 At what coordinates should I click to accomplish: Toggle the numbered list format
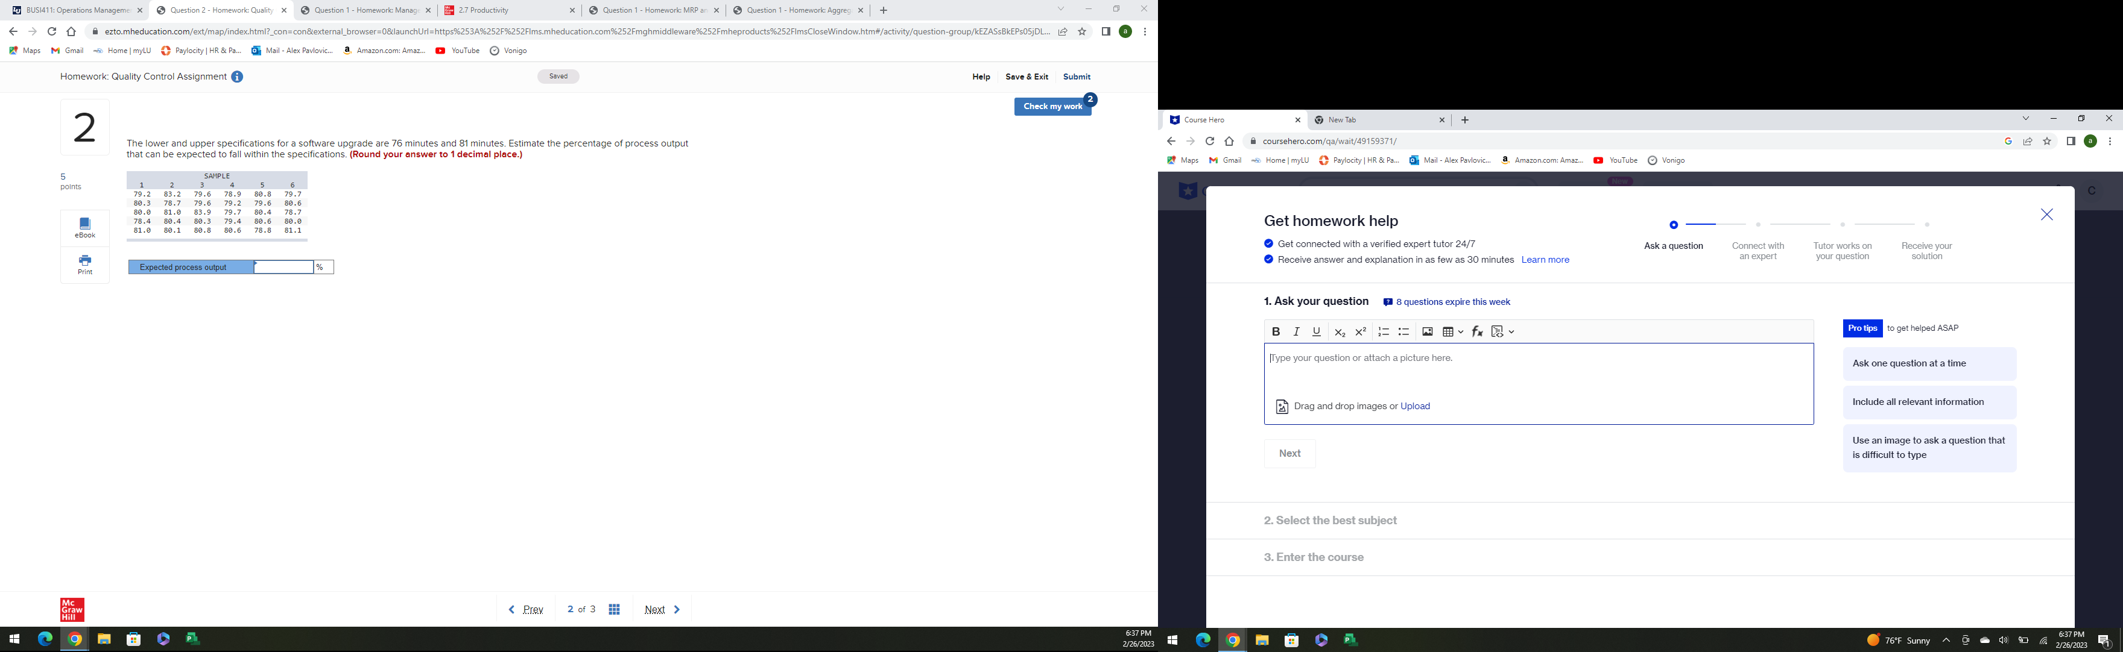[x=1384, y=332]
